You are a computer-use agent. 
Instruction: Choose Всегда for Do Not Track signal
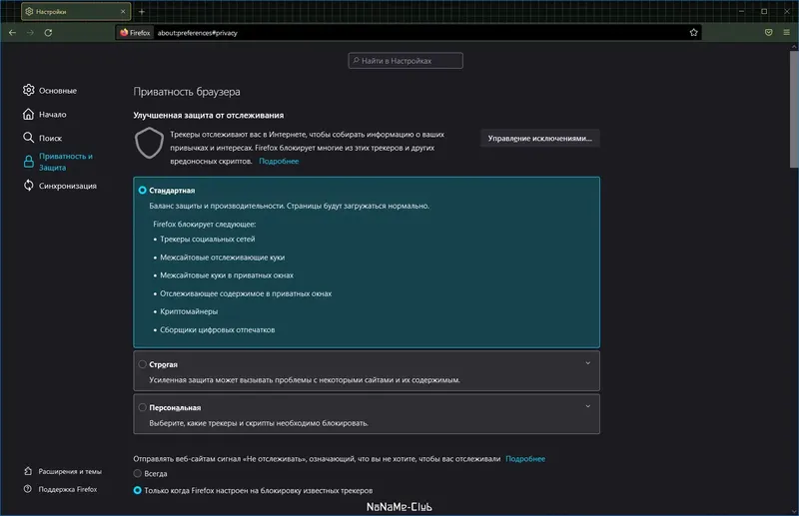(x=137, y=473)
